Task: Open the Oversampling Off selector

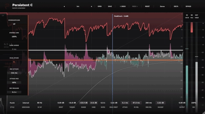Action: click(x=14, y=24)
